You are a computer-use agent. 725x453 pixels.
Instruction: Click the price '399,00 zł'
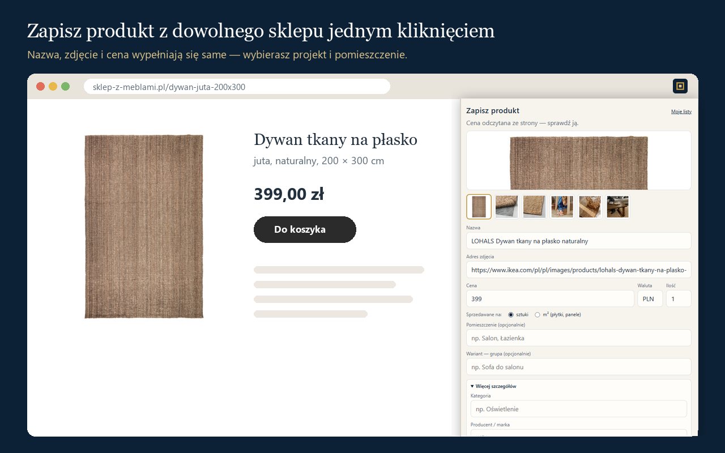click(289, 194)
